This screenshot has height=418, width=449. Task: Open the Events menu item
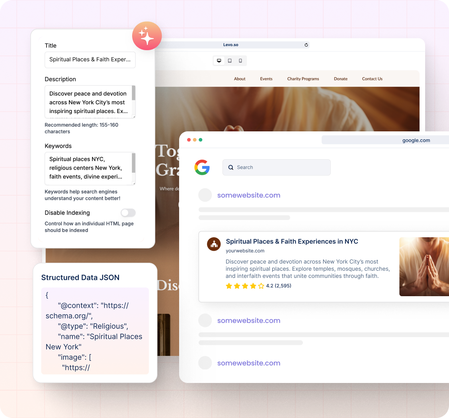[x=266, y=79]
